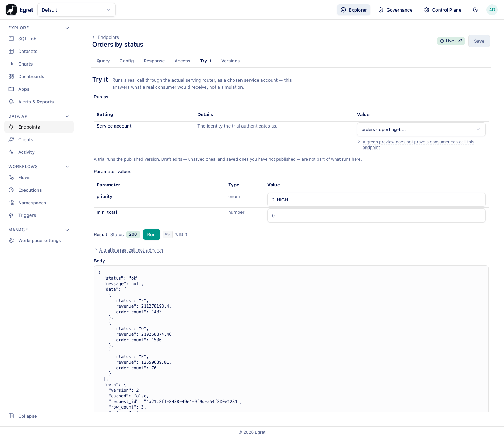The height and width of the screenshot is (438, 504).
Task: Open the Namespaces tree icon
Action: pos(11,203)
